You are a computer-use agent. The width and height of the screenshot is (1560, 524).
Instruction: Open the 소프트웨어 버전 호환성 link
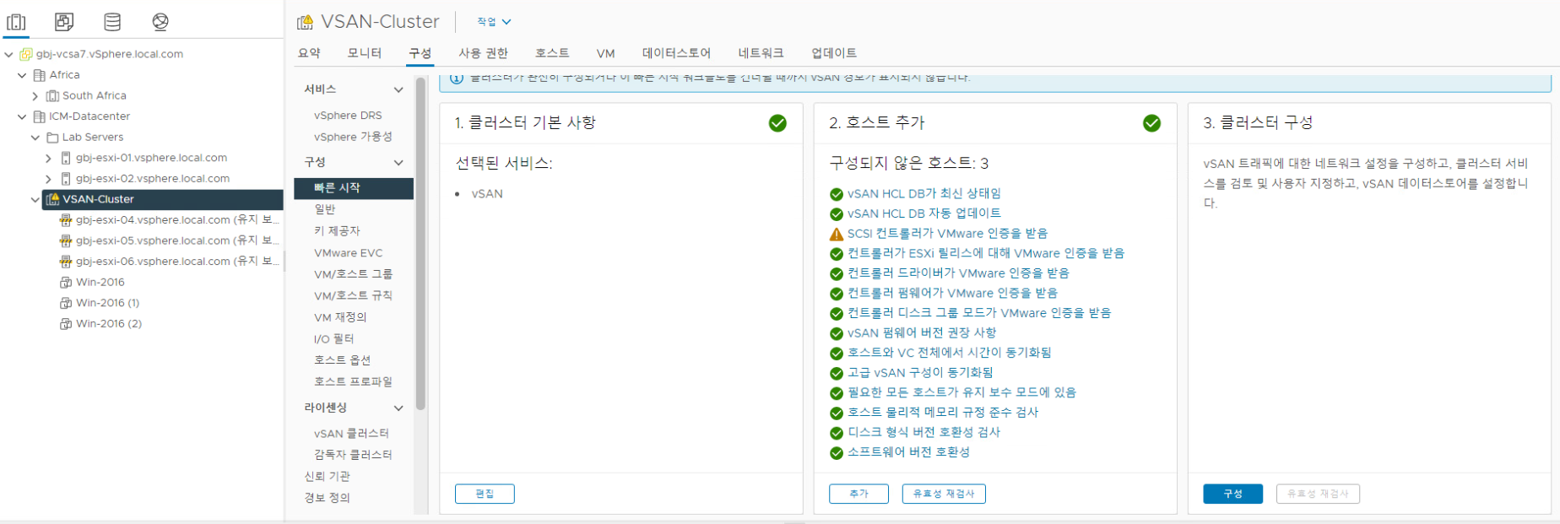908,452
